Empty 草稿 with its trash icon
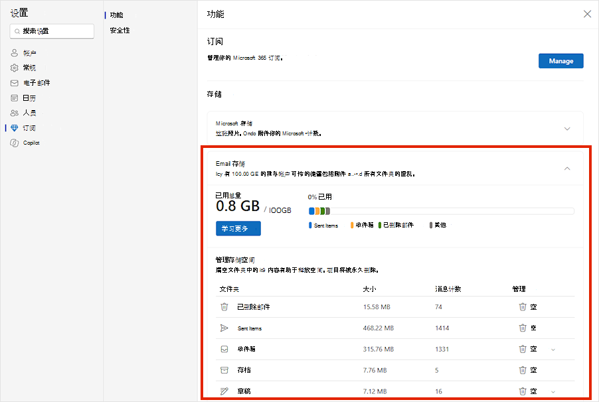599x402 pixels. coord(523,391)
